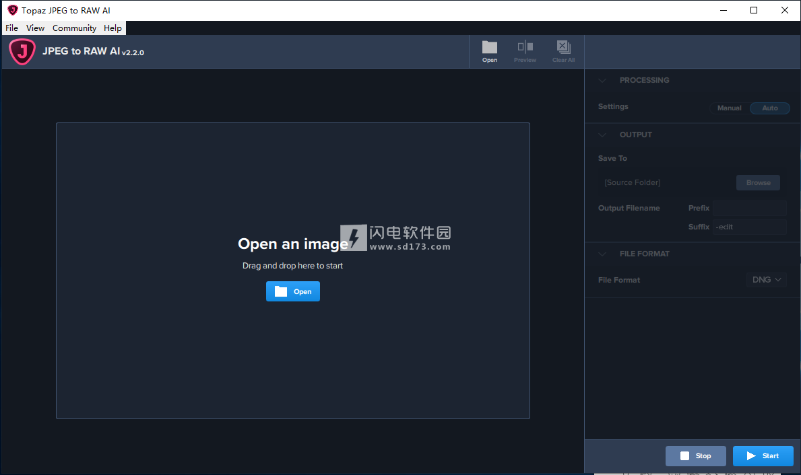Image resolution: width=801 pixels, height=475 pixels.
Task: Select the Auto settings mode
Action: (x=770, y=108)
